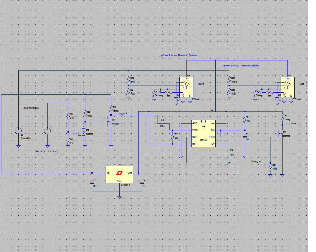This screenshot has width=316, height=252.
Task: Click resistor R15 symbol
Action: 269,93
